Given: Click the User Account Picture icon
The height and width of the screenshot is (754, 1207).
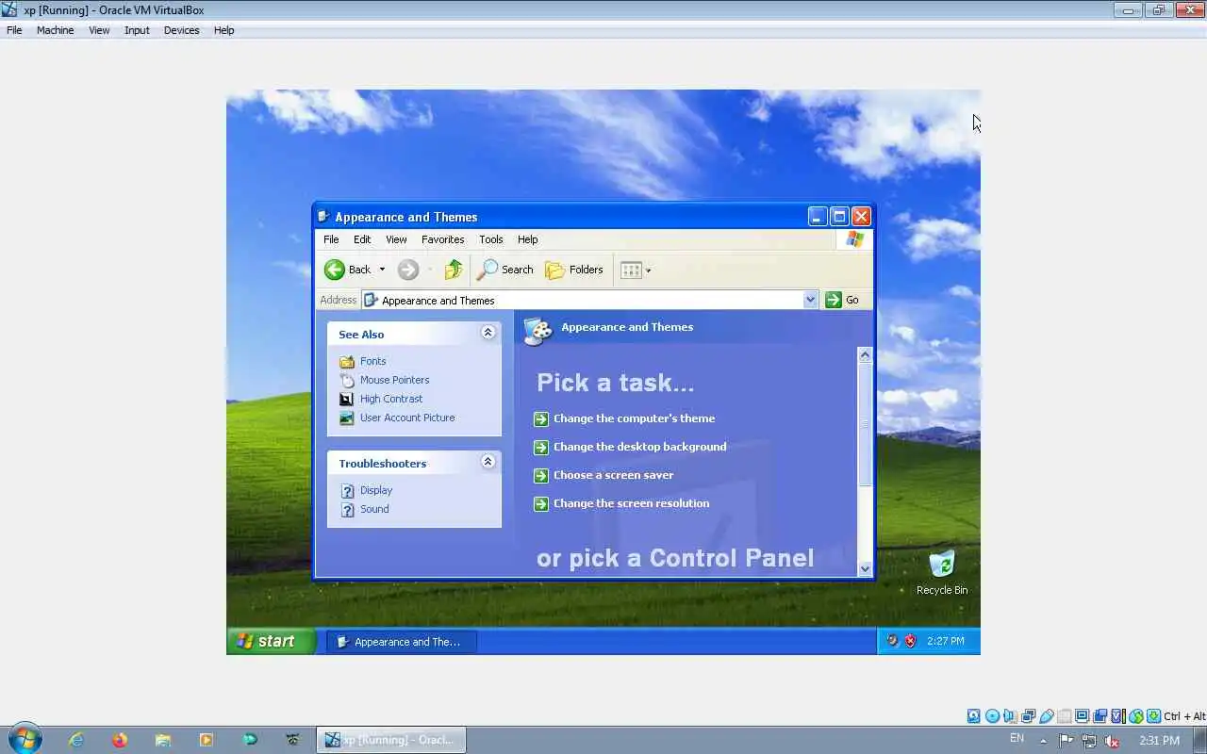Looking at the screenshot, I should pyautogui.click(x=346, y=418).
